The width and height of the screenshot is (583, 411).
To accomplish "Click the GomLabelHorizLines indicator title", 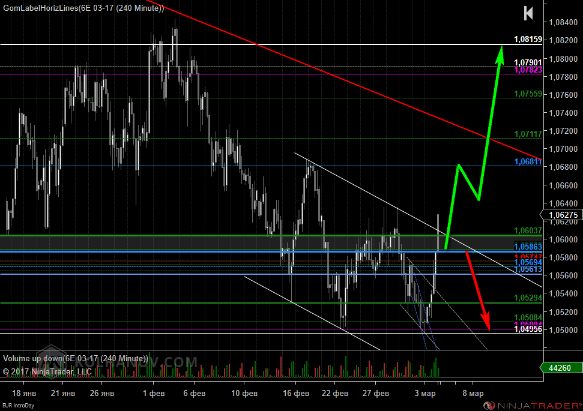I will pos(83,8).
